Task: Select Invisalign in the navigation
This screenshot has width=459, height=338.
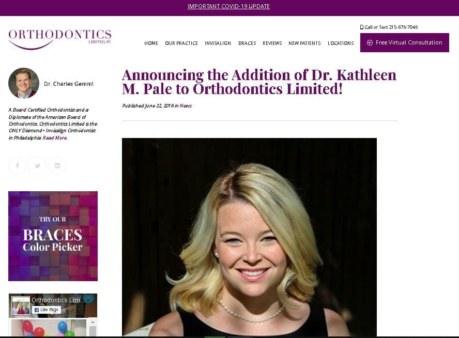Action: click(x=218, y=43)
